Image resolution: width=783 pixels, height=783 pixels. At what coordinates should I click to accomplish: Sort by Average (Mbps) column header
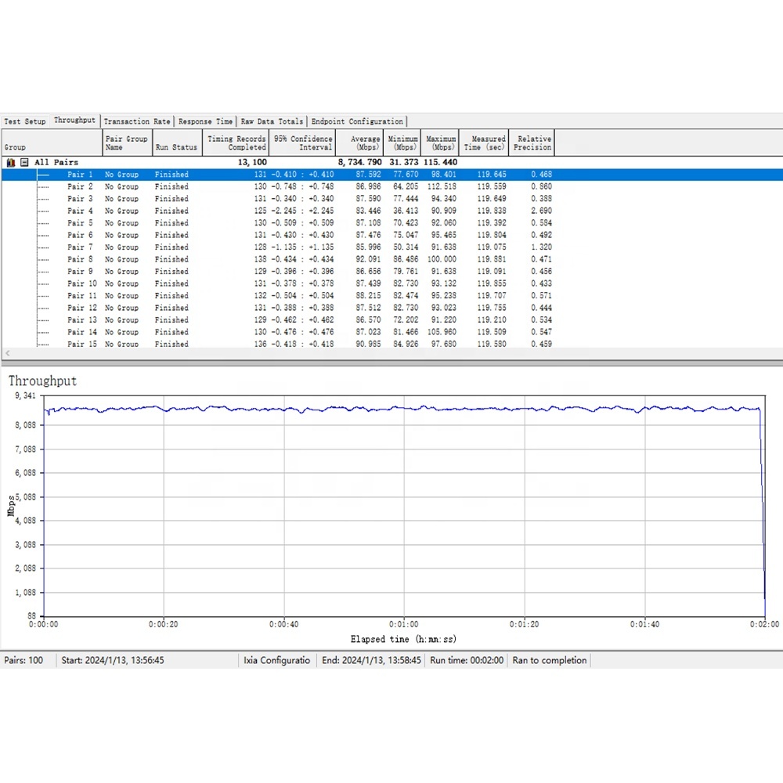(x=359, y=143)
